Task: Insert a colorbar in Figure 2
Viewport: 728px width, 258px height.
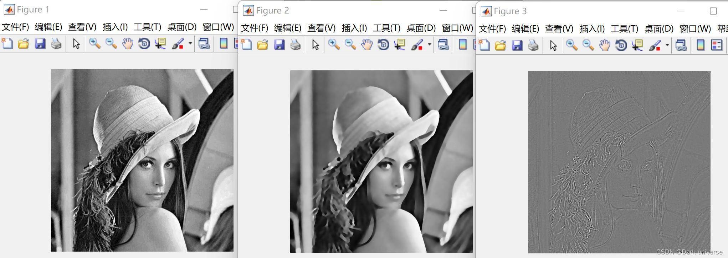Action: point(463,45)
